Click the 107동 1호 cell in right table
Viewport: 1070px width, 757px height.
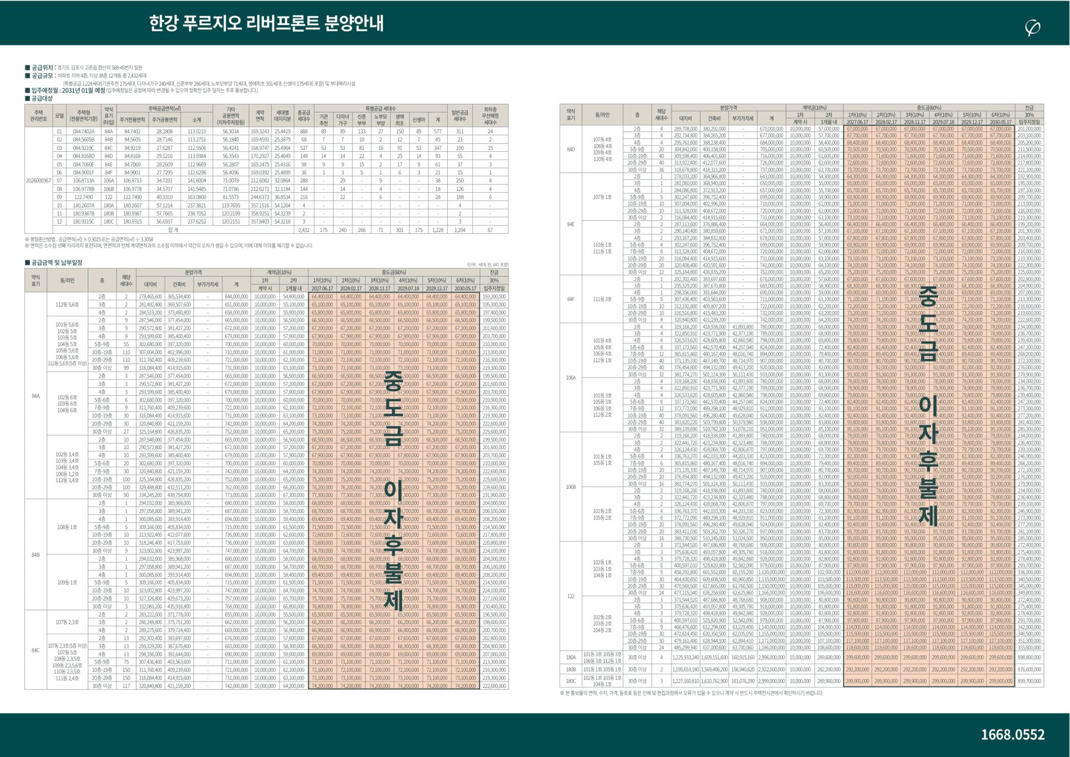click(x=602, y=197)
